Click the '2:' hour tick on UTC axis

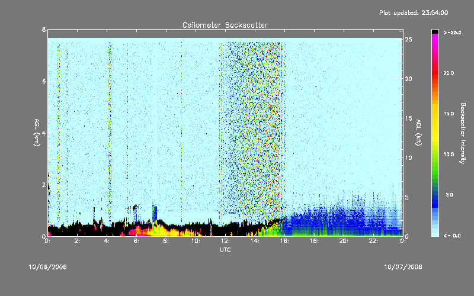click(x=78, y=241)
